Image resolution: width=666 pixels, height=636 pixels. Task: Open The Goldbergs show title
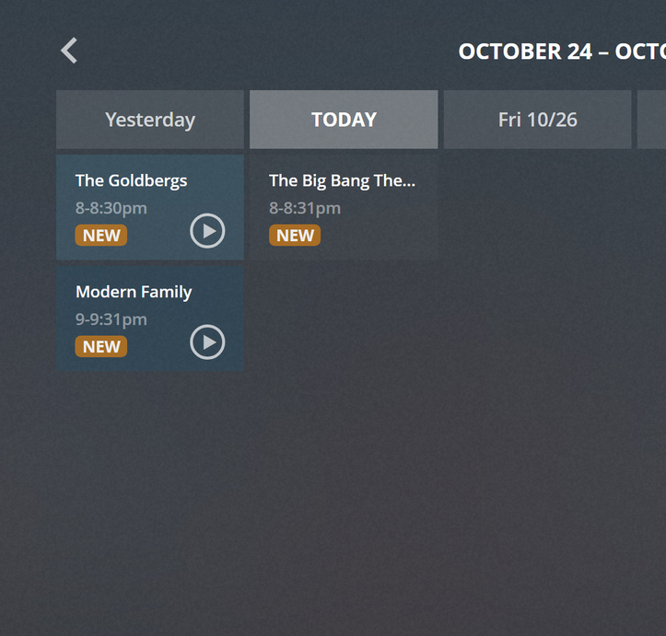[x=131, y=180]
